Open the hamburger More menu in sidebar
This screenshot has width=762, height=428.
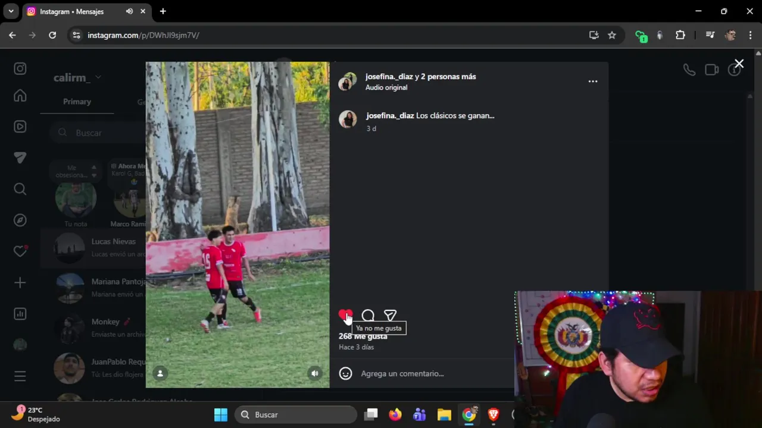pyautogui.click(x=20, y=376)
